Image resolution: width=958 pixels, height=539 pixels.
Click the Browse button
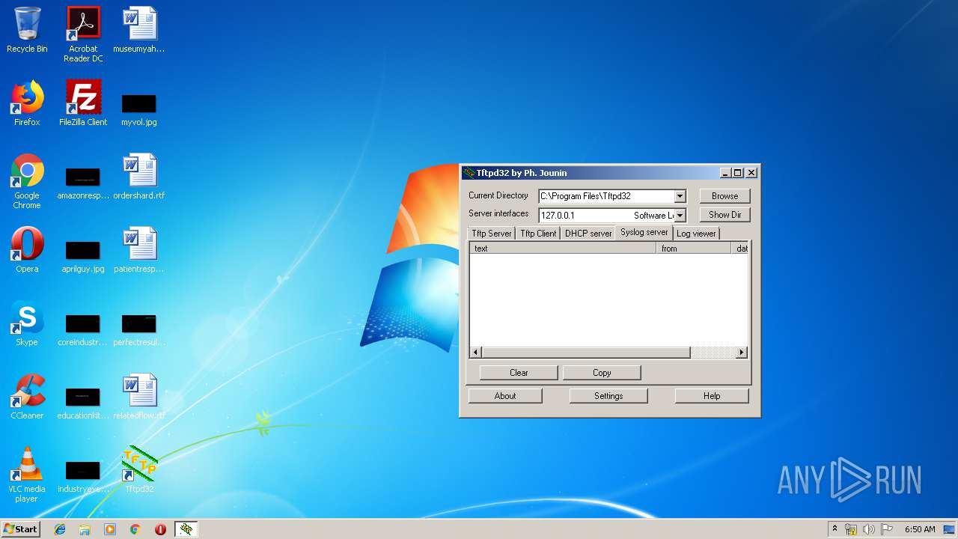pos(724,196)
